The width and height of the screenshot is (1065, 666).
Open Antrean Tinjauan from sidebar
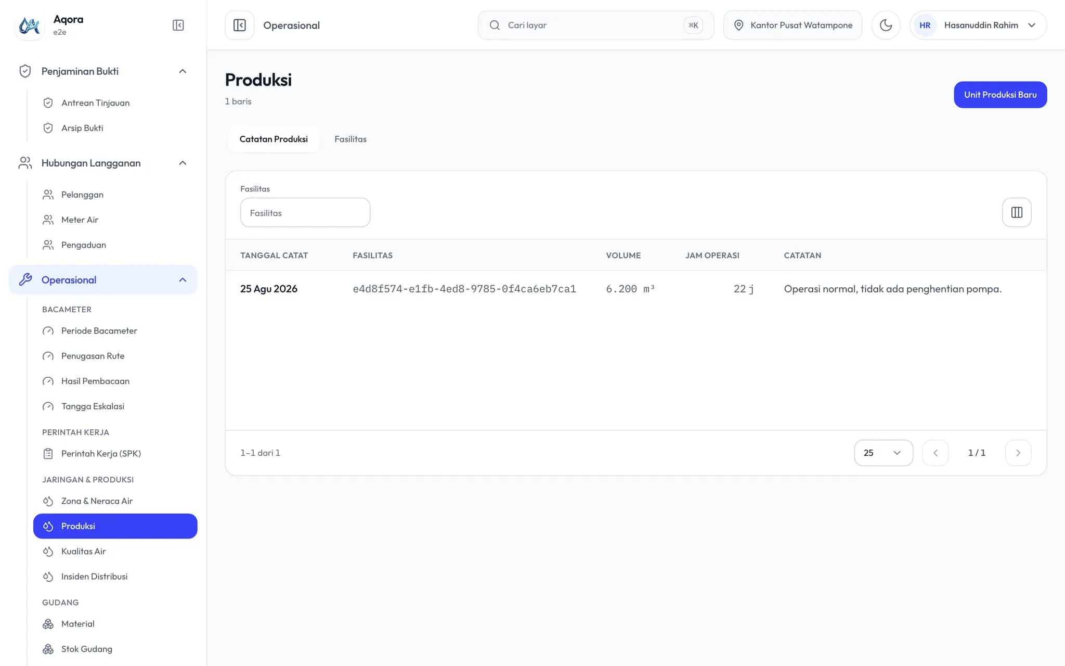(x=115, y=103)
